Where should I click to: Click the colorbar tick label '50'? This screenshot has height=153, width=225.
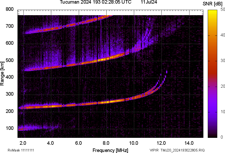(x=223, y=10)
